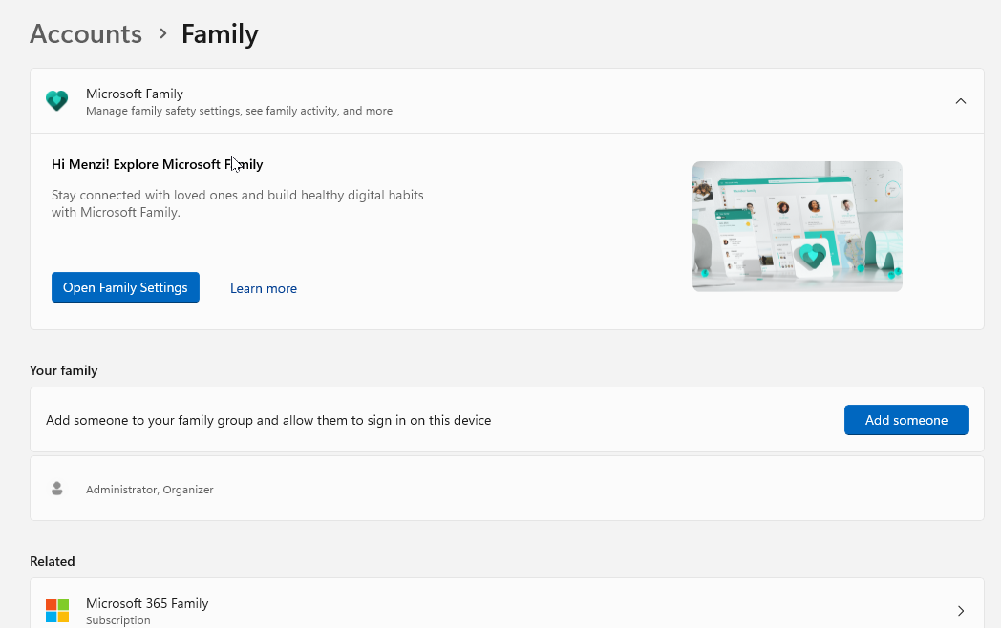Click the gray user avatar icon
Image resolution: width=1001 pixels, height=628 pixels.
point(57,489)
